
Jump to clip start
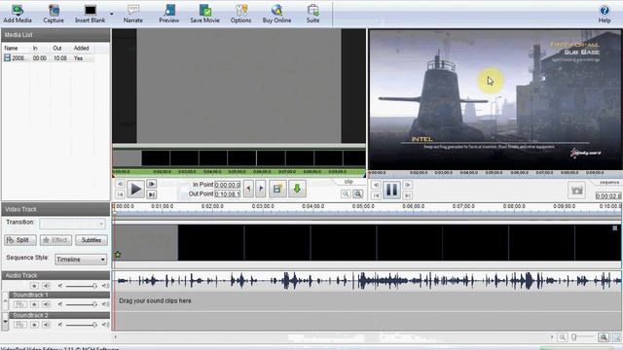(x=120, y=194)
